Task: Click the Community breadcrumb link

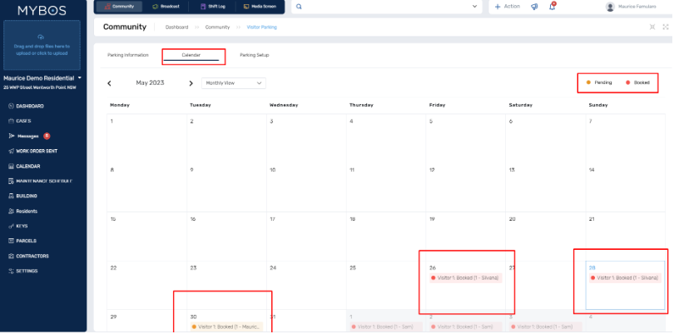Action: pos(217,27)
